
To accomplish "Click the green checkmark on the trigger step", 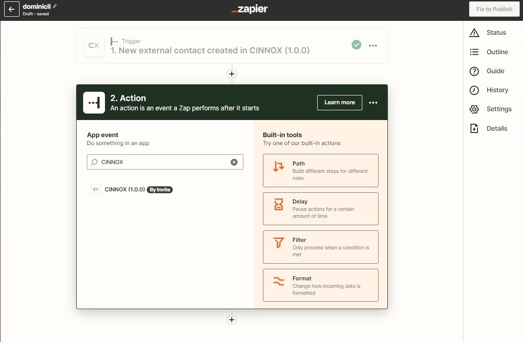I will (356, 44).
